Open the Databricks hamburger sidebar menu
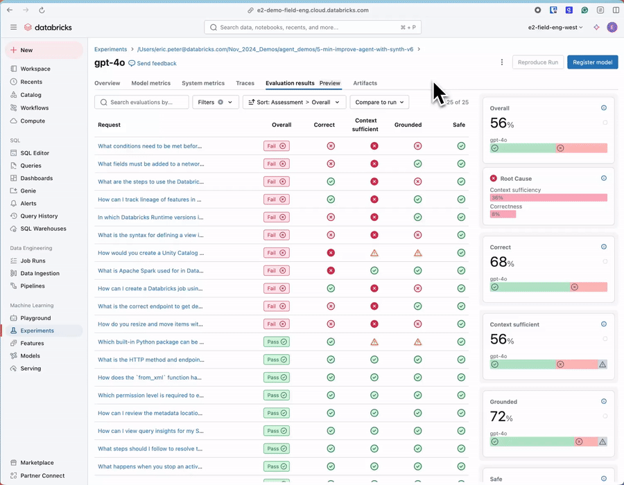Screen dimensions: 624x485 pyautogui.click(x=13, y=27)
